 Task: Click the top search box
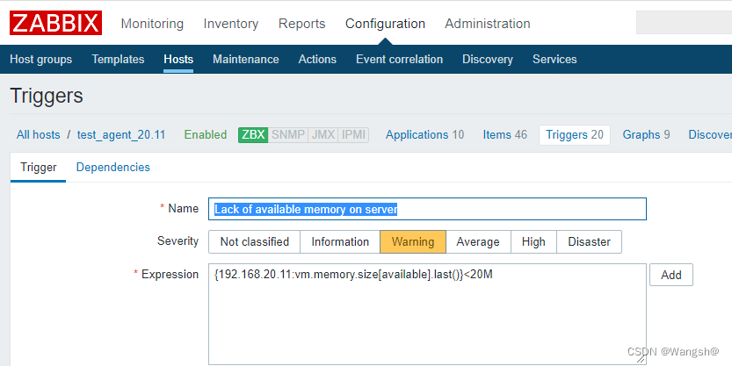[x=684, y=22]
